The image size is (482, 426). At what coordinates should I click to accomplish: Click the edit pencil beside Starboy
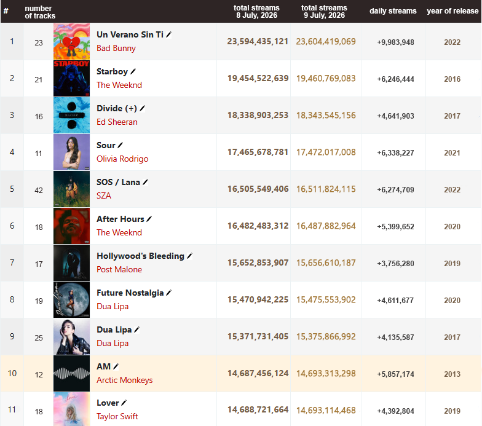(x=133, y=71)
